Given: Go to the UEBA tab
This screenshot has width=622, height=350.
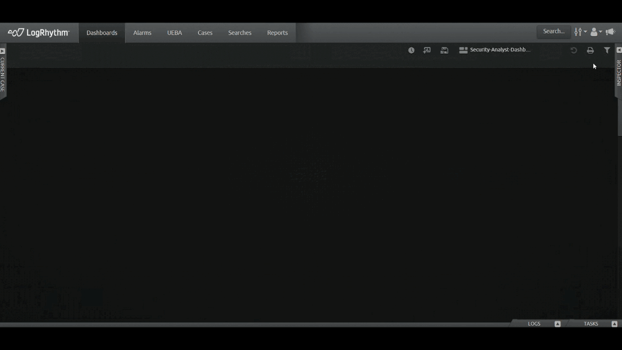Looking at the screenshot, I should tap(175, 33).
